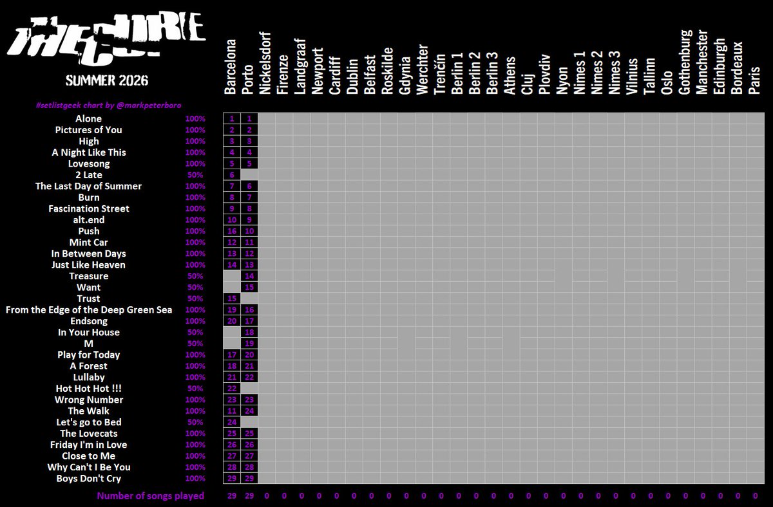Click the Werchter column header

coord(423,69)
